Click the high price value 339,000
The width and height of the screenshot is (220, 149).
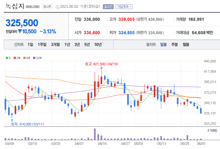[x=126, y=19]
